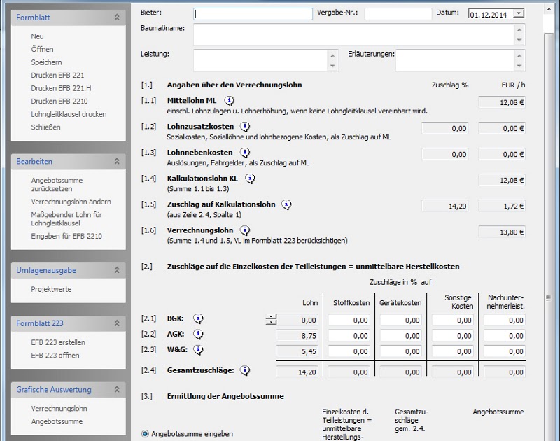Click Speichern in the sidebar
Image resolution: width=560 pixels, height=441 pixels.
coord(46,62)
